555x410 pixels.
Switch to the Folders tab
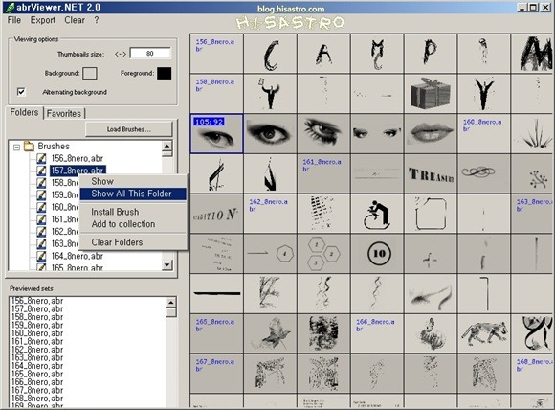24,112
